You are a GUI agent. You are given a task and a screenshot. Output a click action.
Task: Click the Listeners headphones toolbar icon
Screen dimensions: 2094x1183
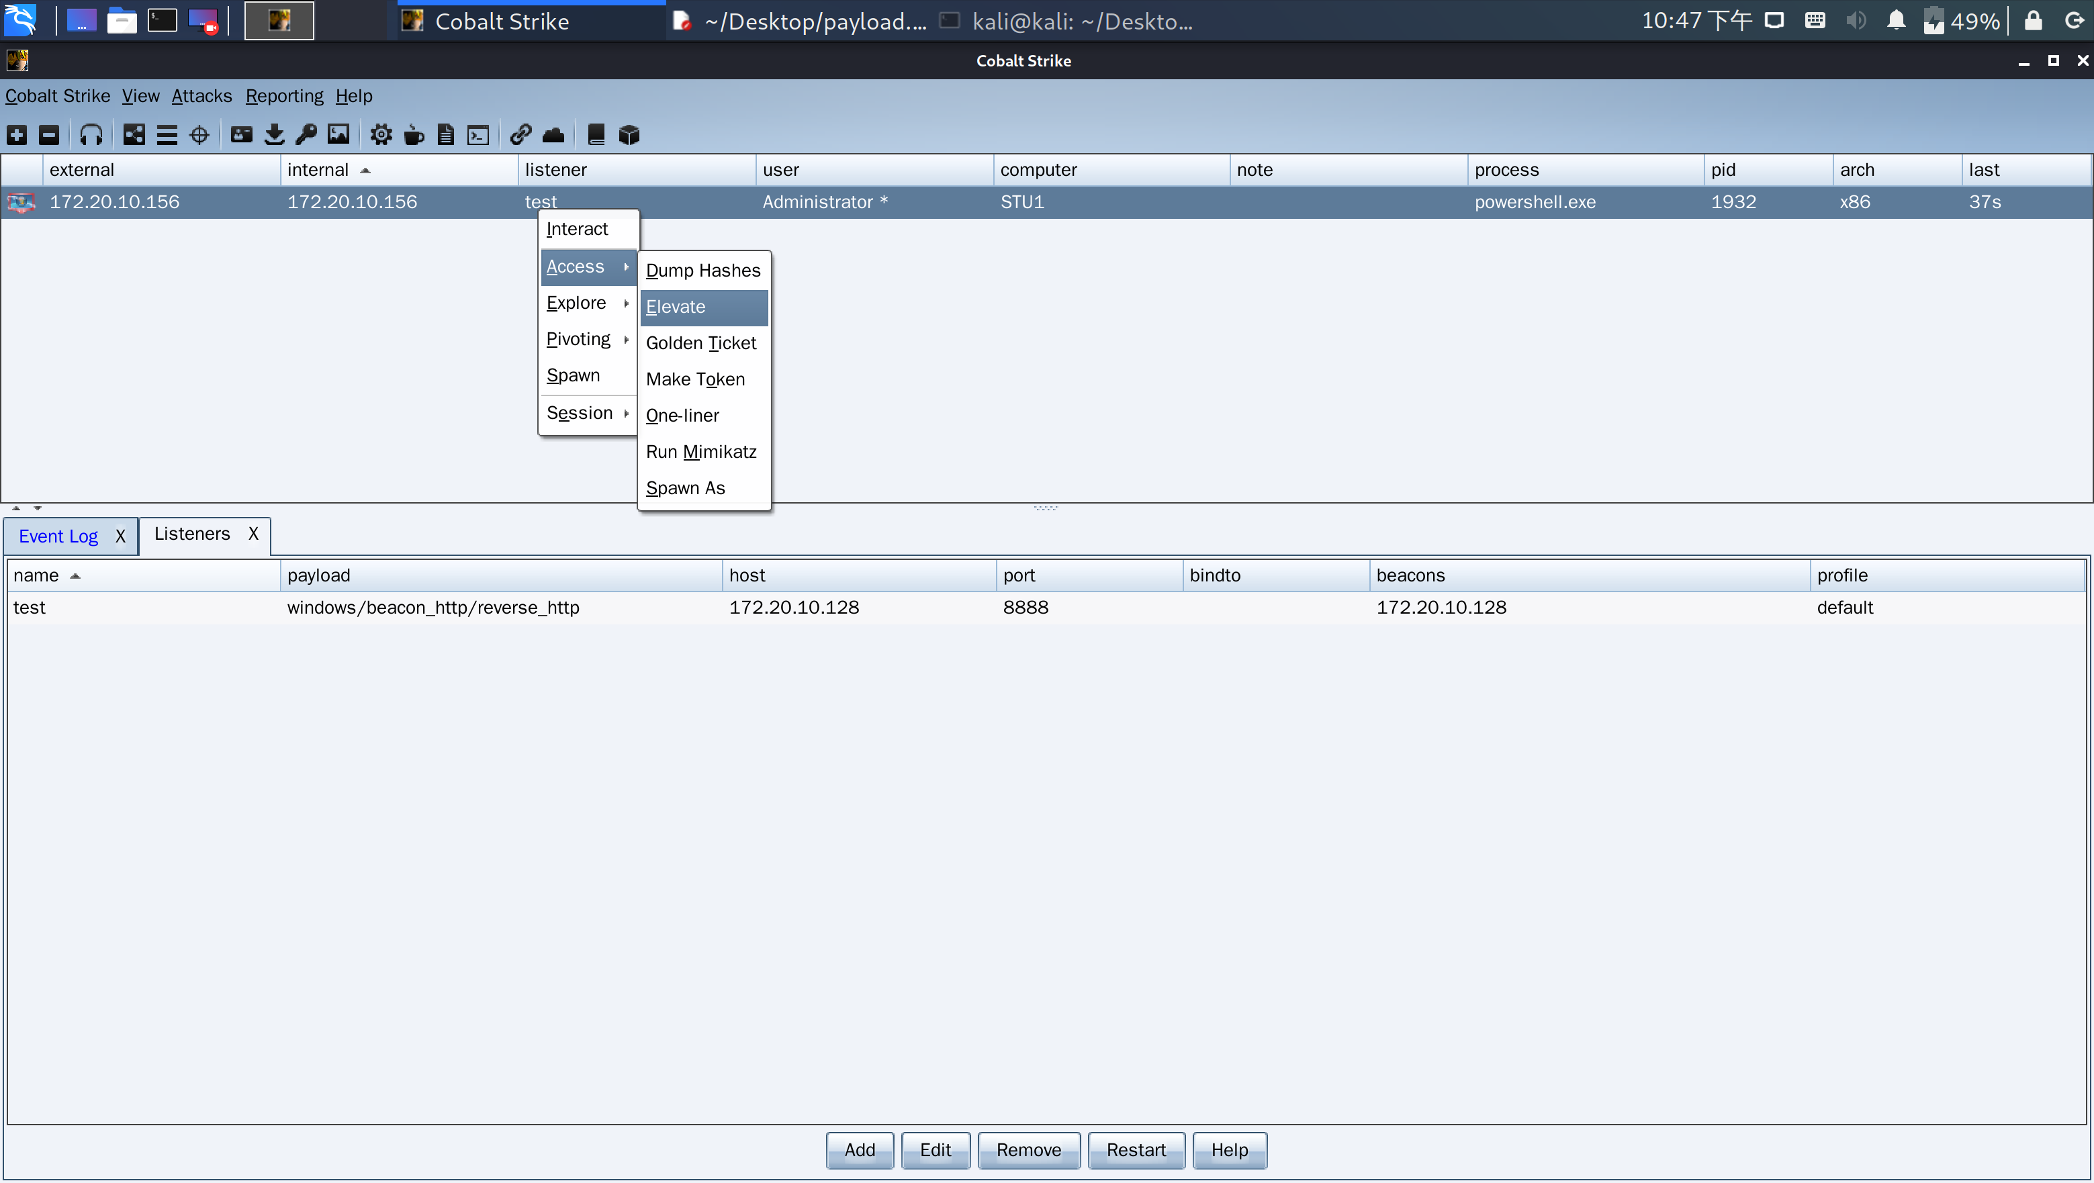click(x=91, y=135)
